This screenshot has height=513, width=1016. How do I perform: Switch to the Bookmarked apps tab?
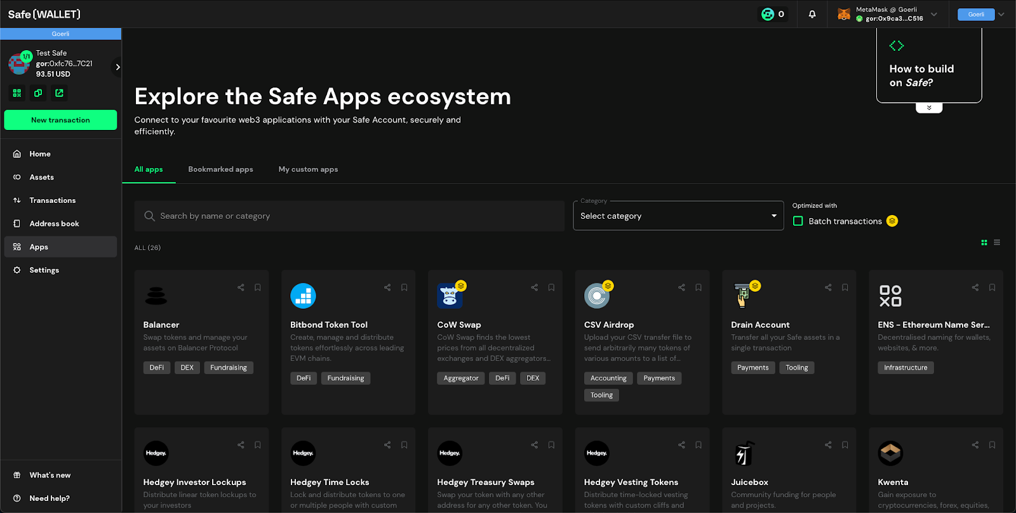220,169
